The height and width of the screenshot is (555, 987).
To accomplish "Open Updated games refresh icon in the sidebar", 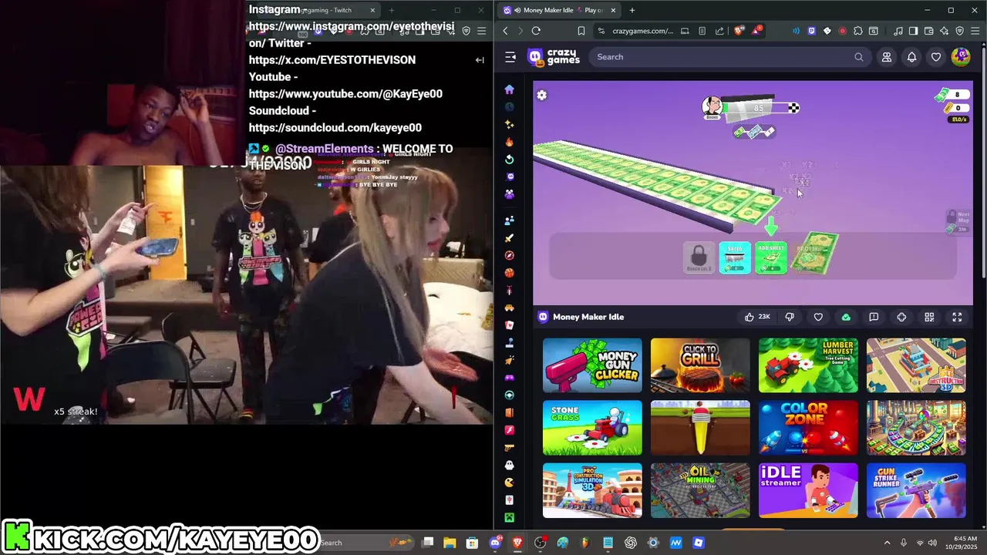I will tap(509, 160).
